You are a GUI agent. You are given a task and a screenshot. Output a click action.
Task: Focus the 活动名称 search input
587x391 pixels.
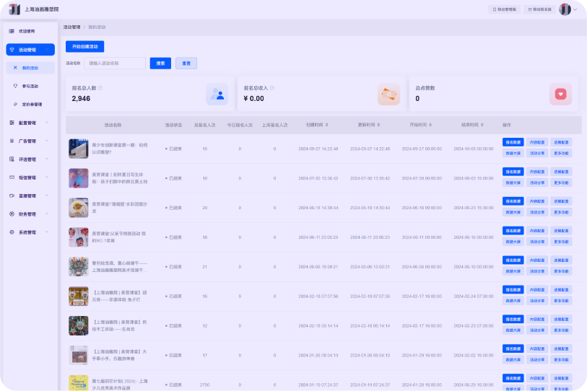(x=115, y=63)
